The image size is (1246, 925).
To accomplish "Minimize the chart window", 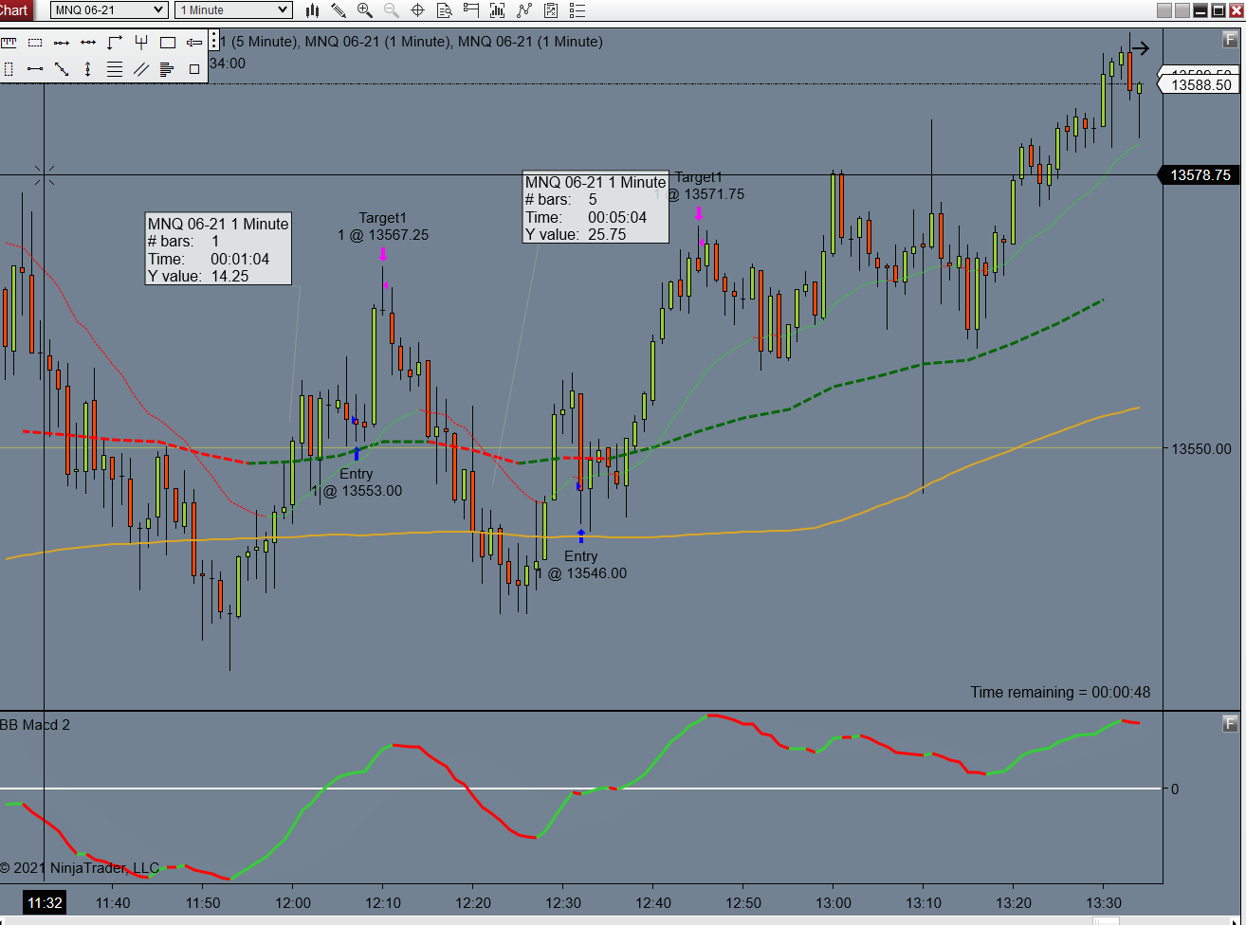I will 1200,10.
